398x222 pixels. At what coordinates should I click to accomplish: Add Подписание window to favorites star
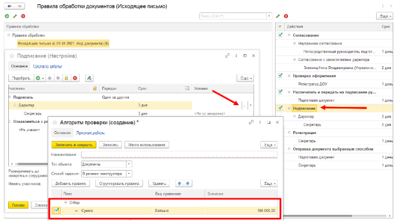pos(11,56)
